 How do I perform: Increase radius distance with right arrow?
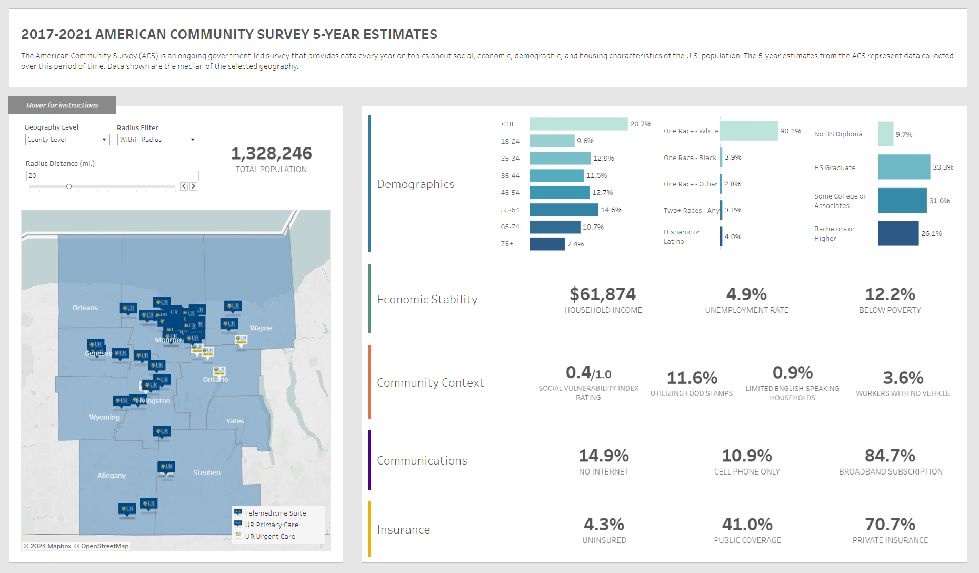[194, 186]
